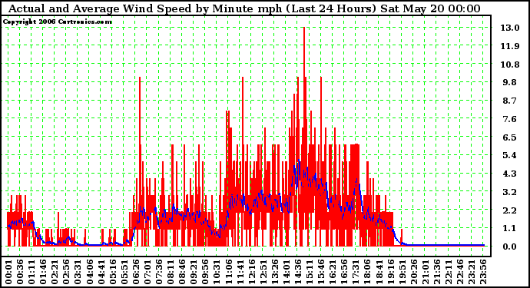Click the 09:21 time label
This screenshot has height=288, width=530.
click(x=194, y=272)
